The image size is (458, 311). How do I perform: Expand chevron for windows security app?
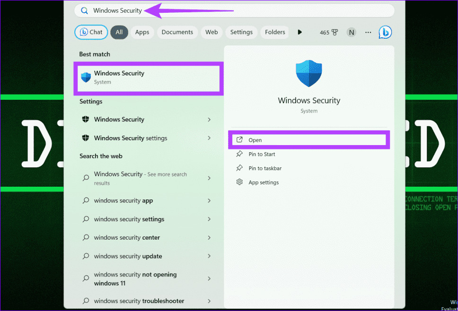coord(209,200)
